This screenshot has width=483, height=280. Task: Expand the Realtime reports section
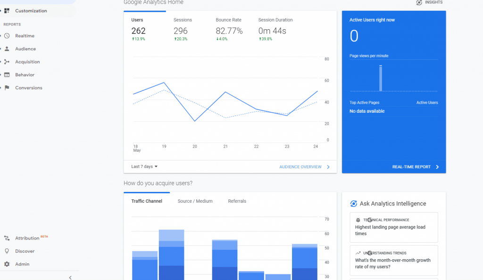point(0,36)
